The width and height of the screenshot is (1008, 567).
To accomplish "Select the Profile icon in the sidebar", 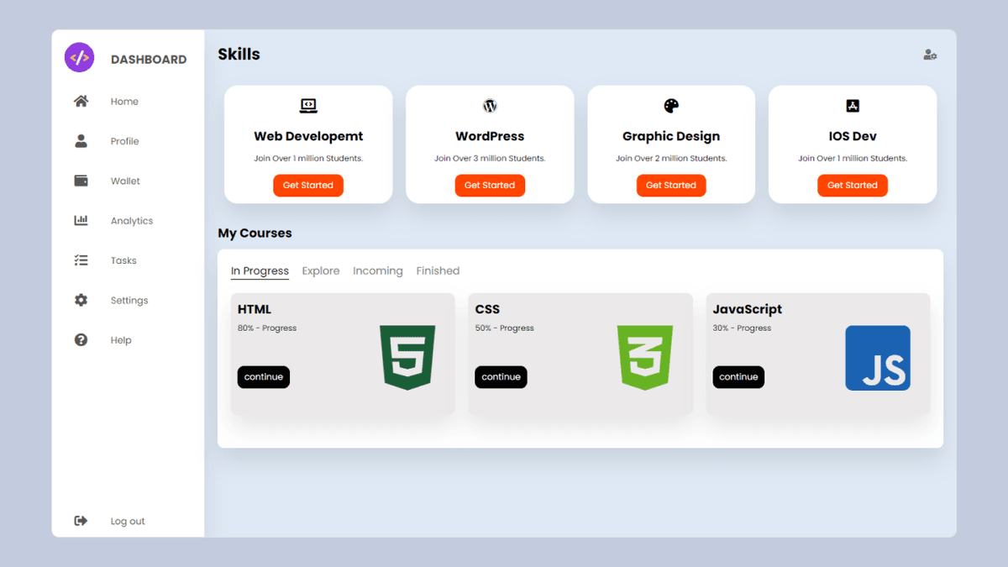I will 81,141.
